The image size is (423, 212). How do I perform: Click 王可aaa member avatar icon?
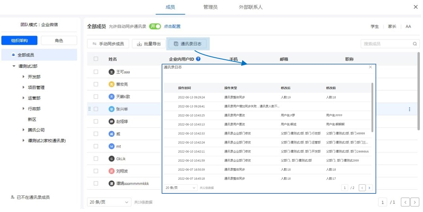pyautogui.click(x=111, y=72)
